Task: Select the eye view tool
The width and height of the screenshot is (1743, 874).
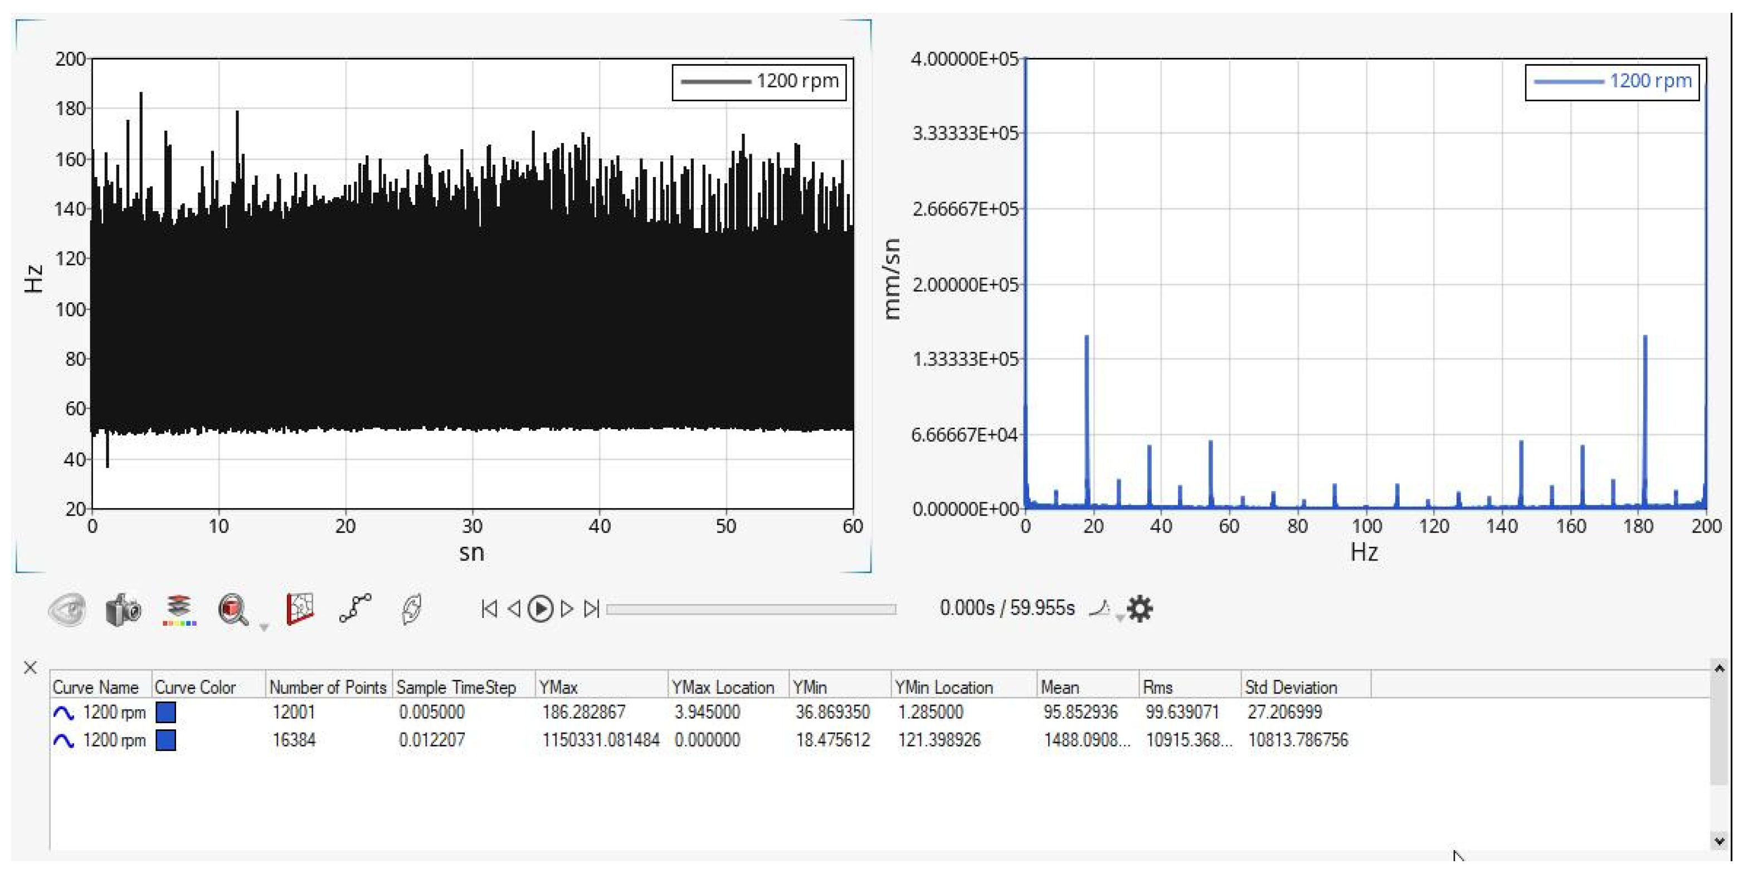Action: [x=67, y=610]
